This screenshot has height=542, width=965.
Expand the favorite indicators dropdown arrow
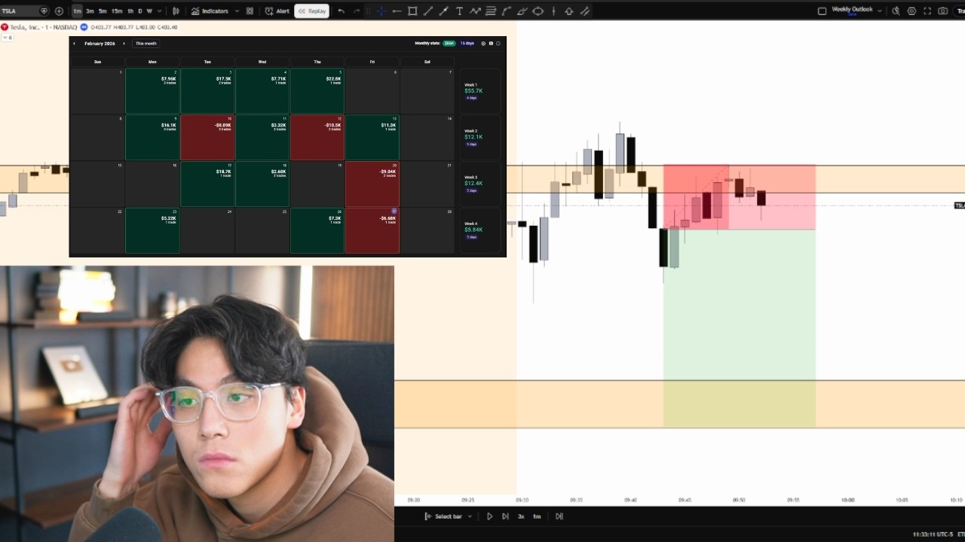[237, 11]
